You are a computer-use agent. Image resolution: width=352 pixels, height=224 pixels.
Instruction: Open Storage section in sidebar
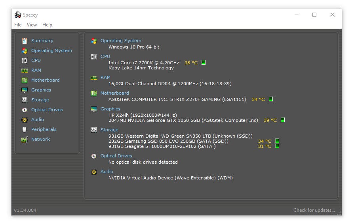pyautogui.click(x=40, y=100)
